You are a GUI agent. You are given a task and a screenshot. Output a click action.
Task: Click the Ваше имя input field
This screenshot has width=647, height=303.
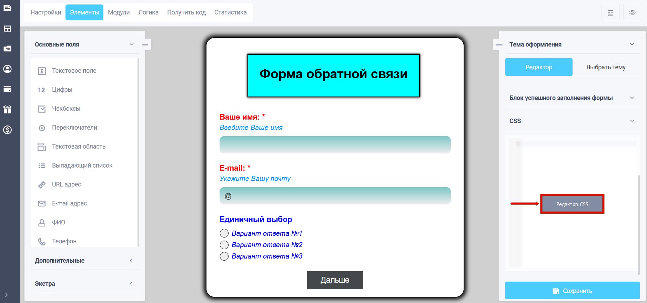coord(335,145)
